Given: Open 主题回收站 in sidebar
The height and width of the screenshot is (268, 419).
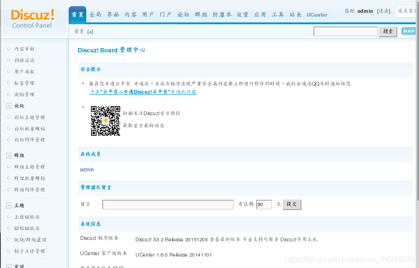Looking at the screenshot, I should (27, 217).
